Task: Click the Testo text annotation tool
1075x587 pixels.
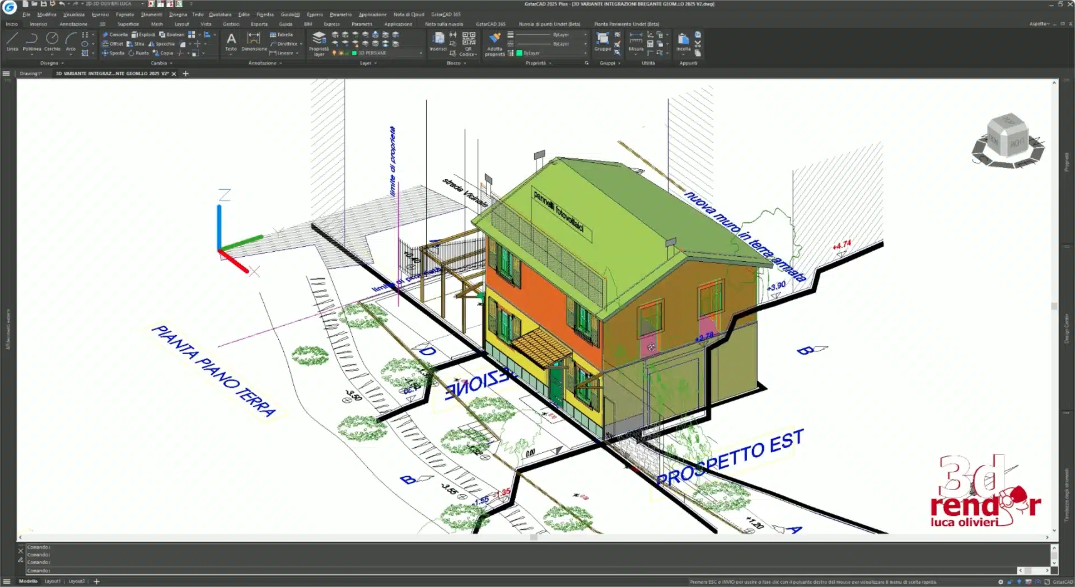Action: [x=231, y=42]
